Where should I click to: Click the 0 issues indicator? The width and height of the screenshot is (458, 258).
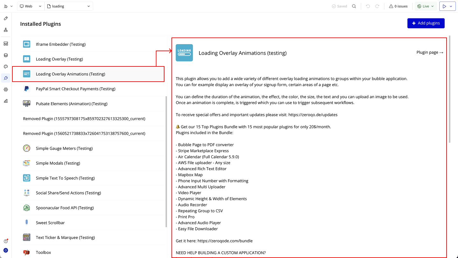[x=398, y=6]
